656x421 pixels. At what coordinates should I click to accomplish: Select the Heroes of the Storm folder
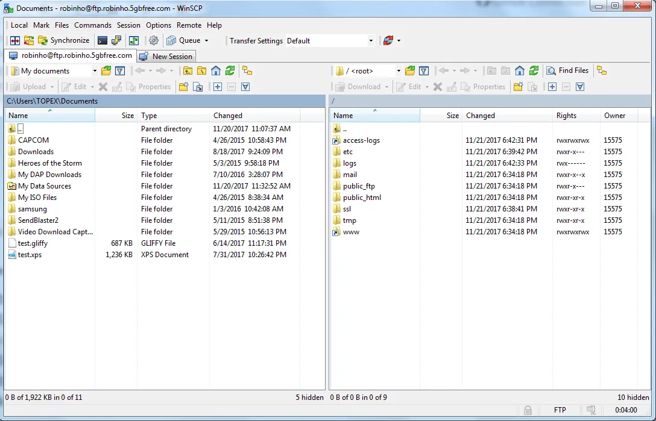pos(50,163)
